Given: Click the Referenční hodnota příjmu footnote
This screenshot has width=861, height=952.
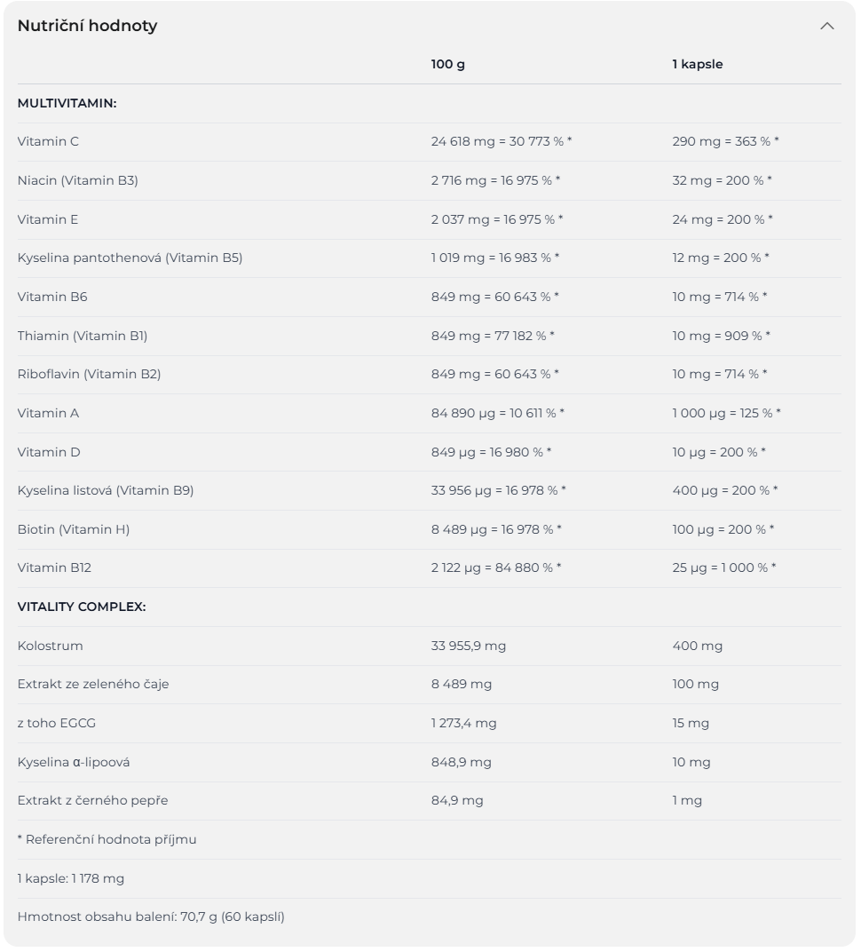Looking at the screenshot, I should coord(107,839).
